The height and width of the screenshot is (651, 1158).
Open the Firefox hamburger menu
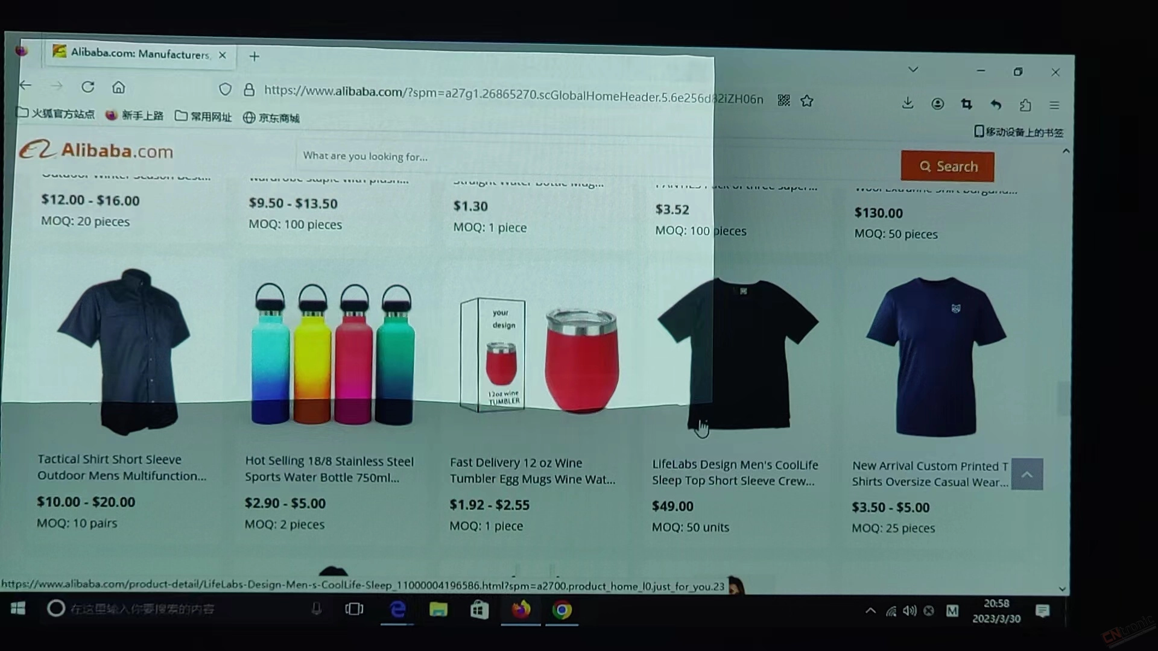click(1054, 105)
